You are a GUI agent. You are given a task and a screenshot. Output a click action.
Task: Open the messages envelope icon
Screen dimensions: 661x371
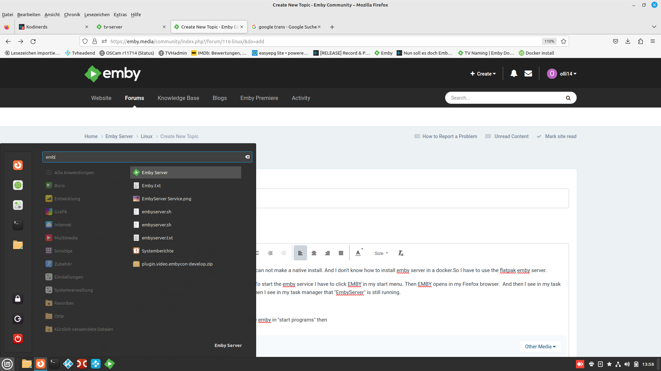528,74
